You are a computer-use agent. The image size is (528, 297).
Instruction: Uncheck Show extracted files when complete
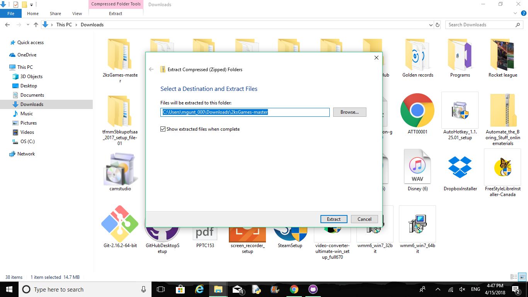(x=163, y=129)
